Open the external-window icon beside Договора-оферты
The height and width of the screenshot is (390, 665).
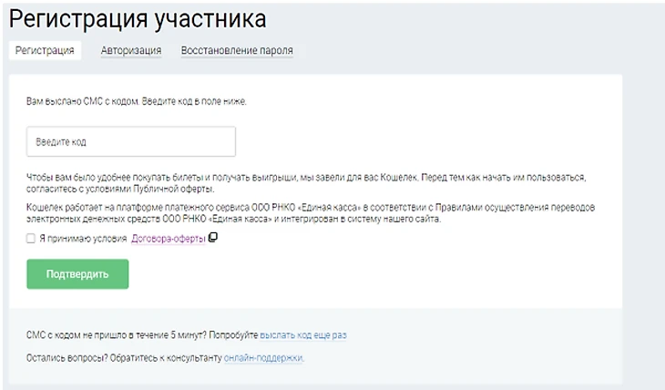point(213,237)
